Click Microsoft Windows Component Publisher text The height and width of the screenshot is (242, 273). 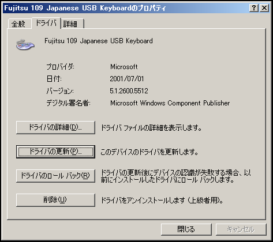click(170, 103)
